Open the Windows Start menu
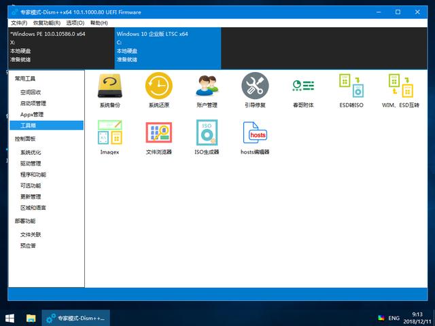The height and width of the screenshot is (326, 435). click(10, 318)
